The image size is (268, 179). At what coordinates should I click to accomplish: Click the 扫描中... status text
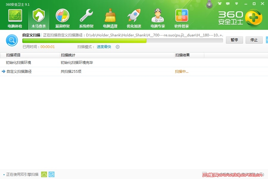click(x=182, y=72)
